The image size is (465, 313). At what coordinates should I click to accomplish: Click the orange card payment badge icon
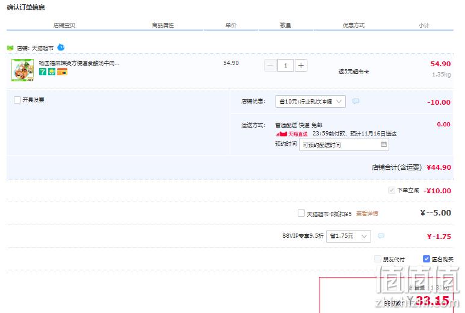click(x=63, y=72)
